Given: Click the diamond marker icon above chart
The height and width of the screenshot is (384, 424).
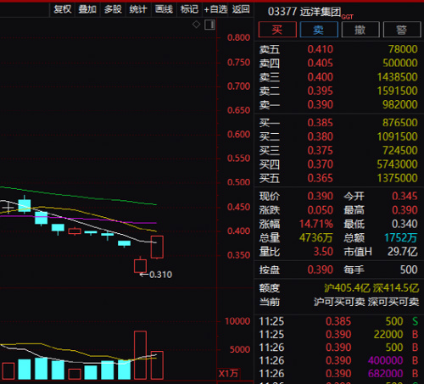Looking at the screenshot, I should (x=196, y=25).
